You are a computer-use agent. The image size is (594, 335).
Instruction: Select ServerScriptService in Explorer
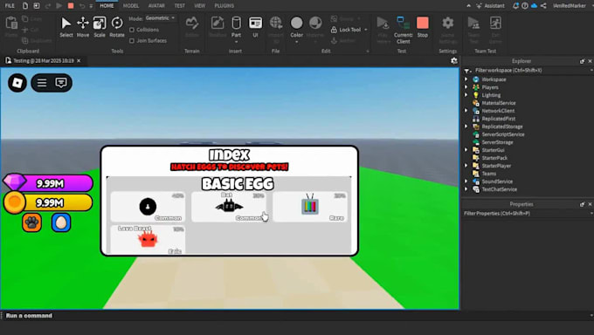click(x=502, y=134)
